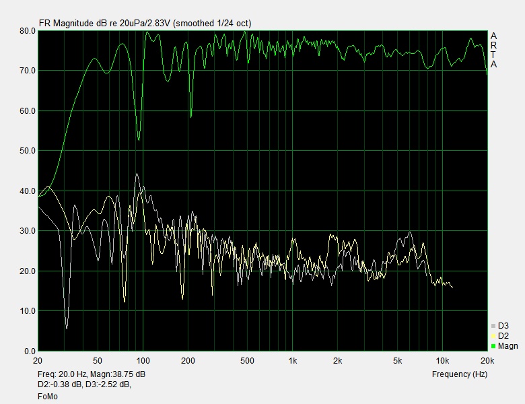The height and width of the screenshot is (404, 525).
Task: Click the 50.0 y-axis value
Action: (x=28, y=151)
